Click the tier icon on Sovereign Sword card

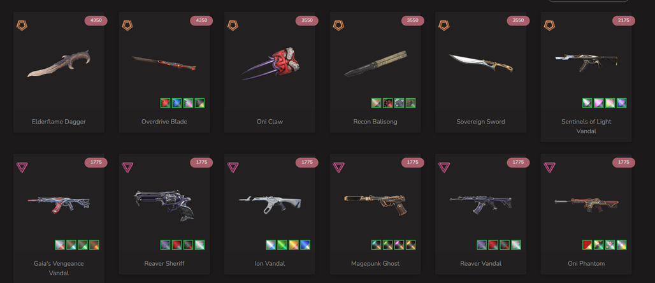coord(443,25)
